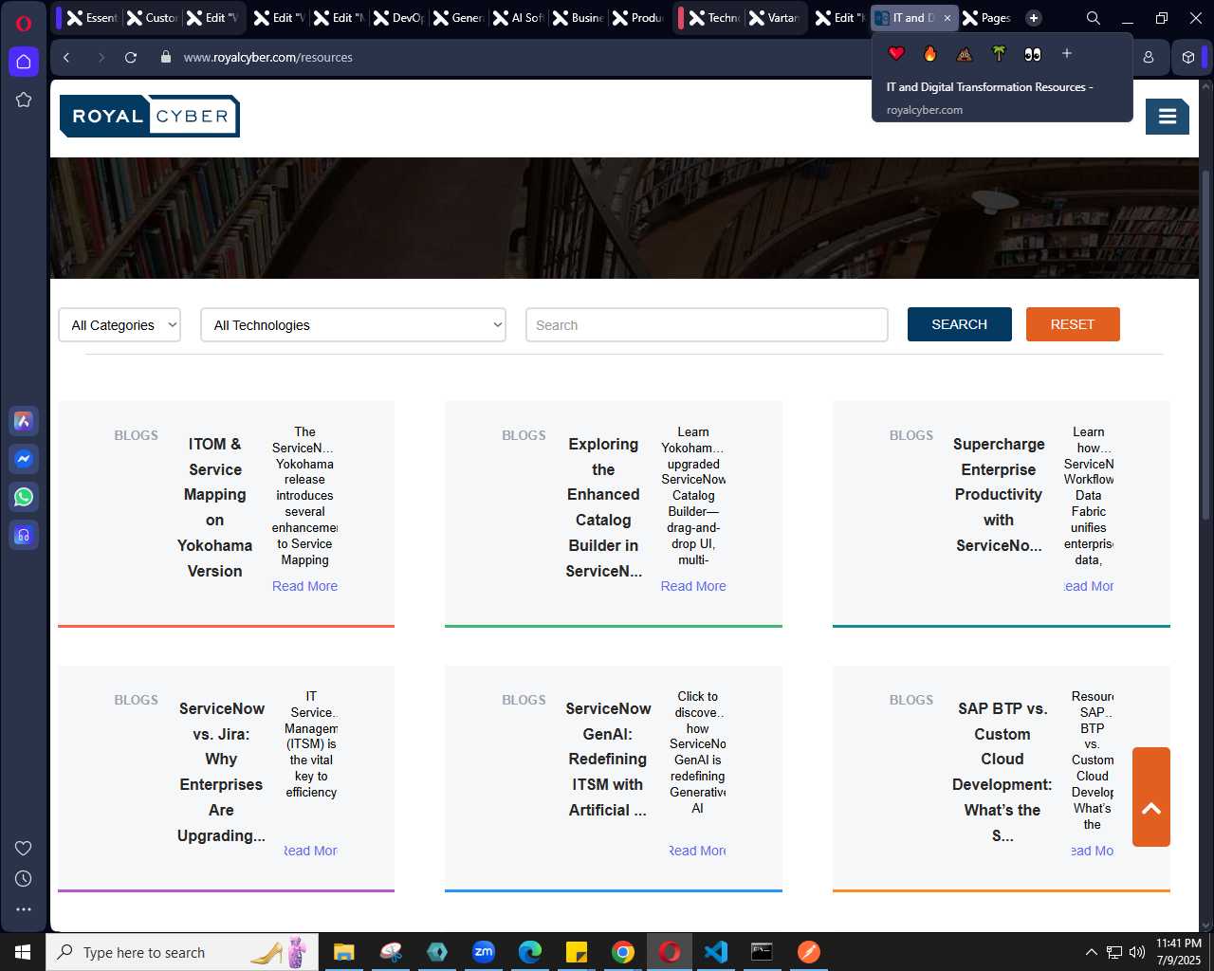
Task: Expand the All Technologies dropdown
Action: [353, 325]
